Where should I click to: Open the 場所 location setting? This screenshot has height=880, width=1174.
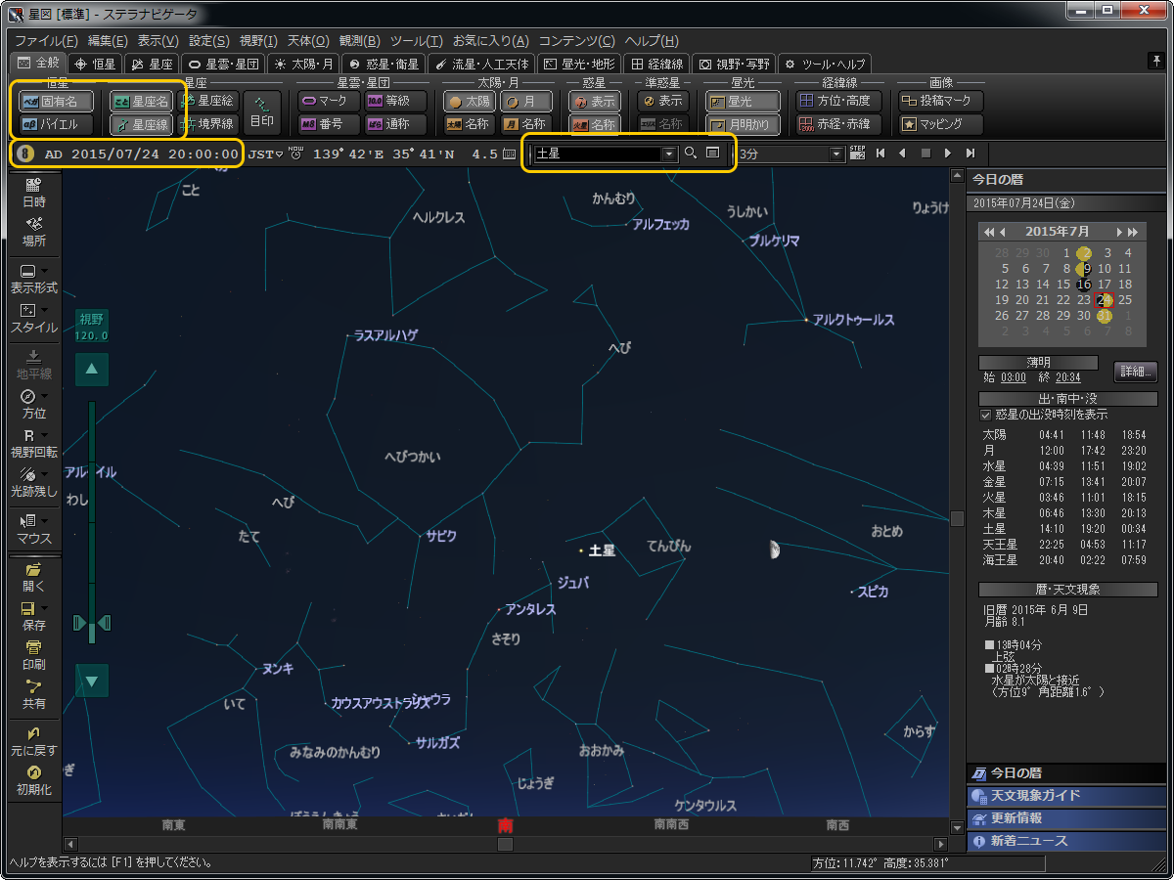click(x=33, y=232)
